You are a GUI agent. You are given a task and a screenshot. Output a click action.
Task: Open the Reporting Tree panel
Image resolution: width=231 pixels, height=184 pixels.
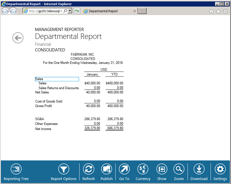[x=16, y=170]
